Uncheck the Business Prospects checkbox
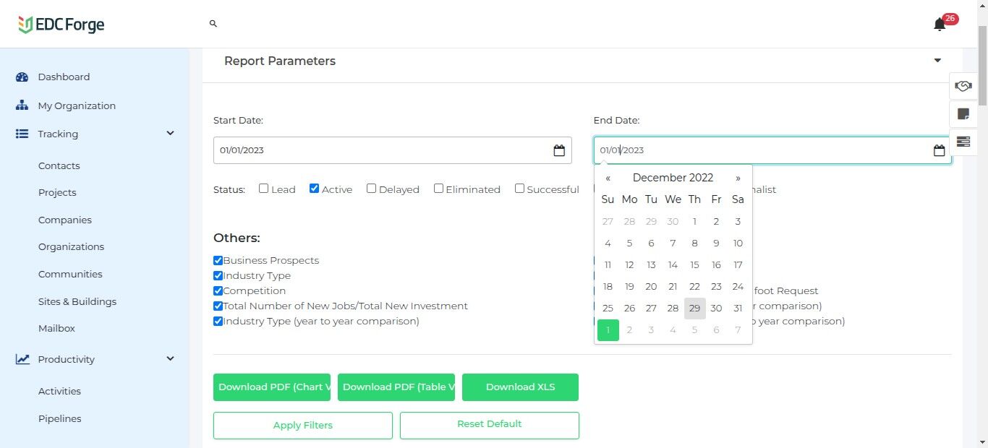The image size is (988, 448). pos(218,260)
